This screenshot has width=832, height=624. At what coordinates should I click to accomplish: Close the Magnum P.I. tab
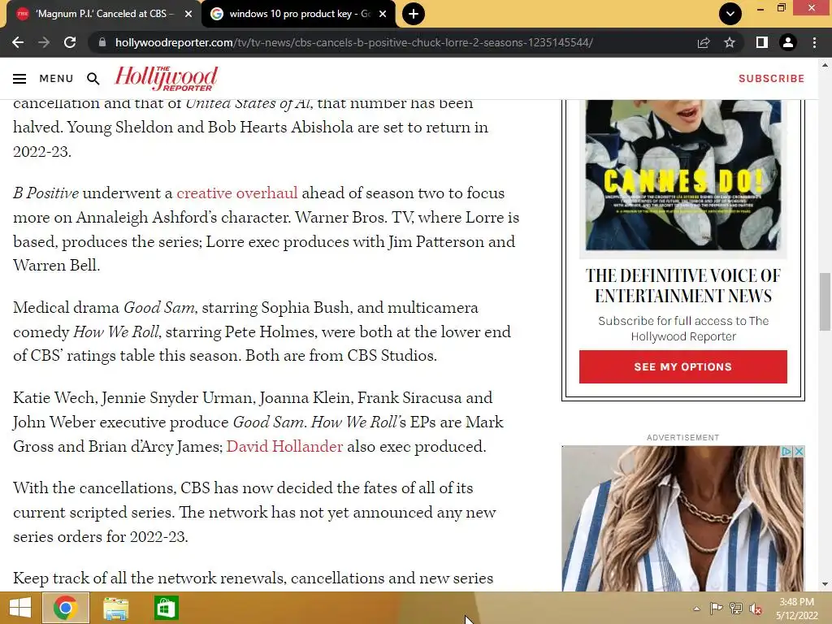tap(188, 14)
